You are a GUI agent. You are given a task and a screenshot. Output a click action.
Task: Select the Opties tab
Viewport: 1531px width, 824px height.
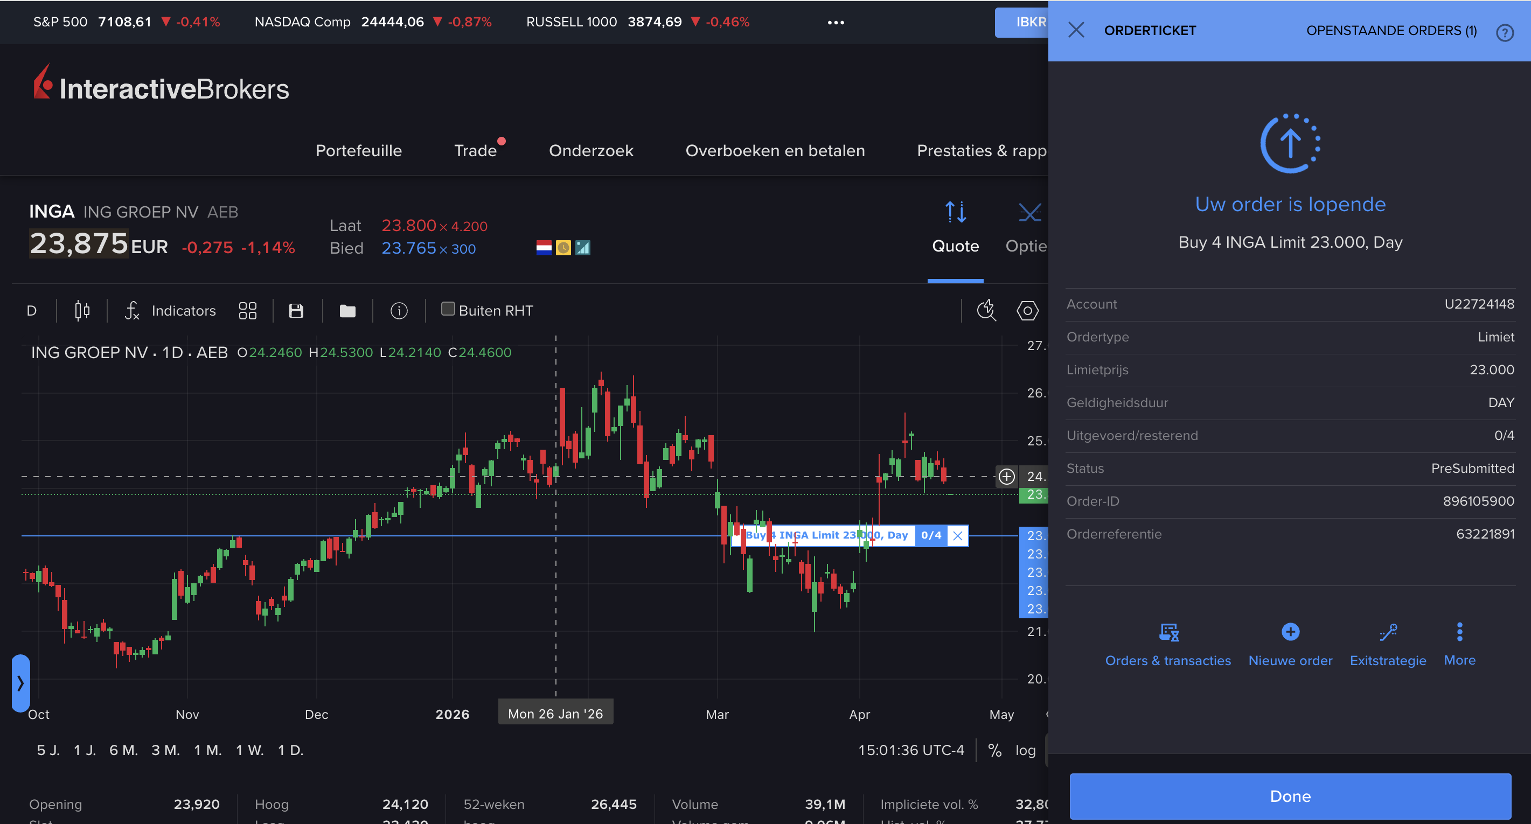point(1027,229)
